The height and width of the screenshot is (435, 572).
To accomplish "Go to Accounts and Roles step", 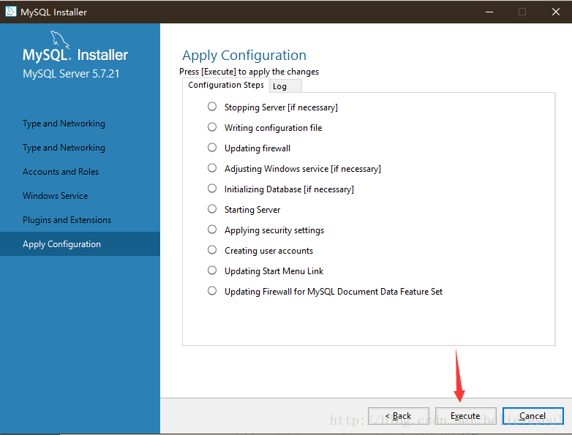I will click(61, 172).
